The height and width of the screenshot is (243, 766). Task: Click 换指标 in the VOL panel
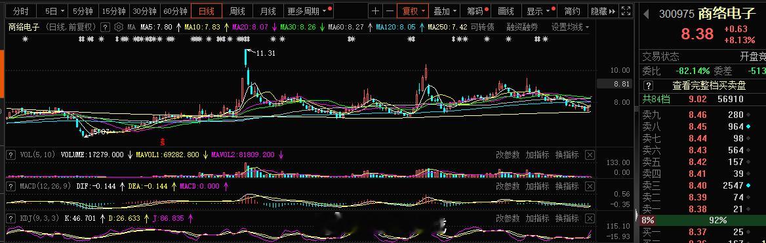[567, 155]
